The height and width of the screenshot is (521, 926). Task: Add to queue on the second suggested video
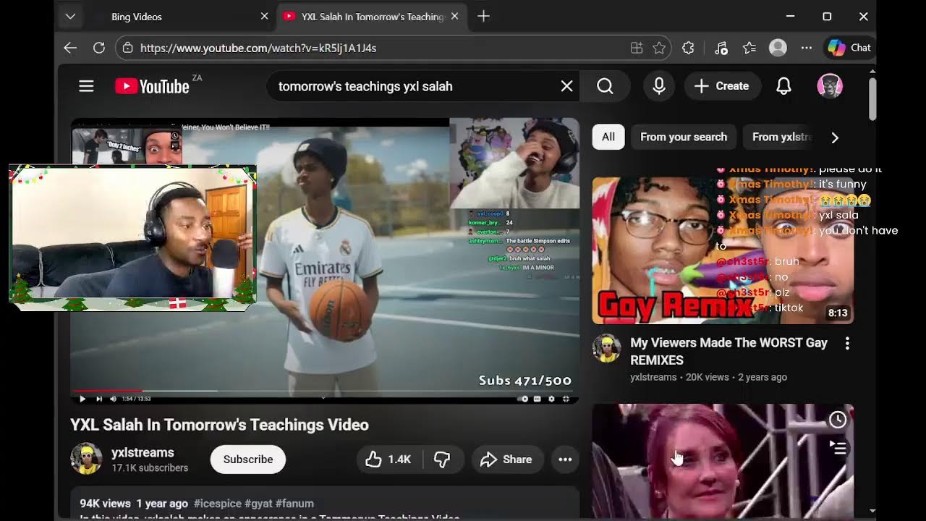click(838, 449)
